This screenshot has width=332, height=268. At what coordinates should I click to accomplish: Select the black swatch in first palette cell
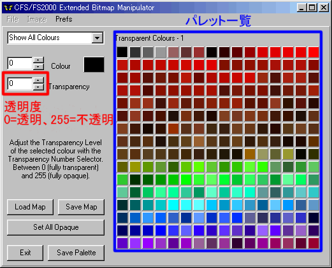[122, 52]
